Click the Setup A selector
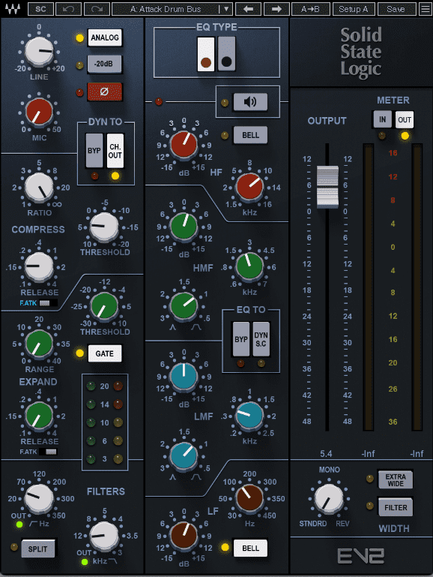Viewport: 433px width, 577px height. click(354, 9)
